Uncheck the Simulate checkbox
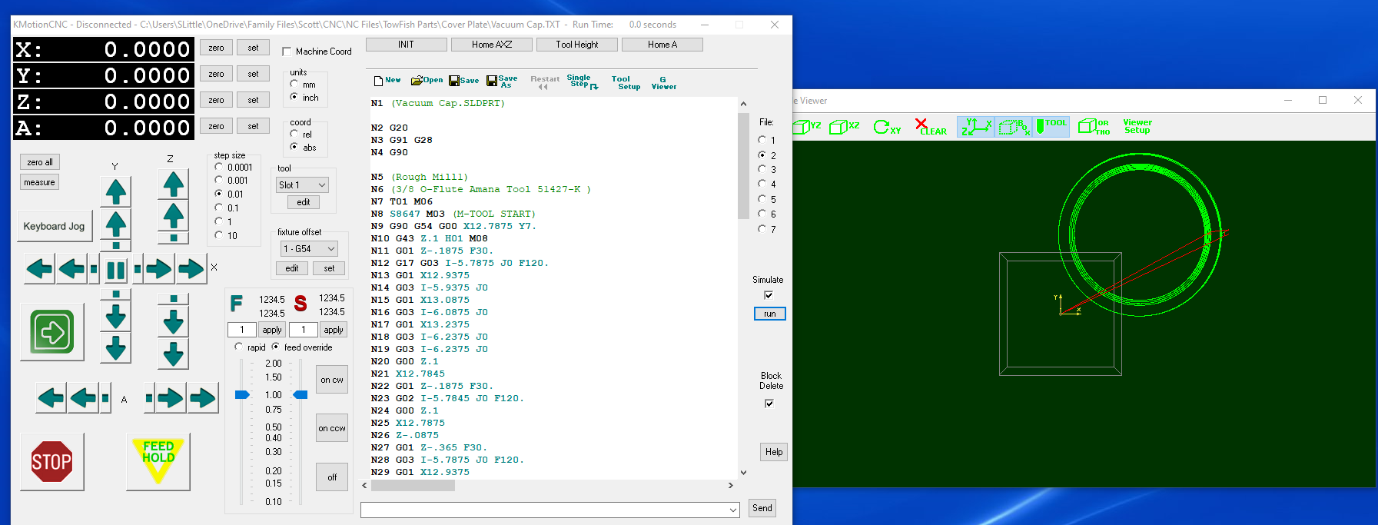Viewport: 1378px width, 525px height. 768,295
